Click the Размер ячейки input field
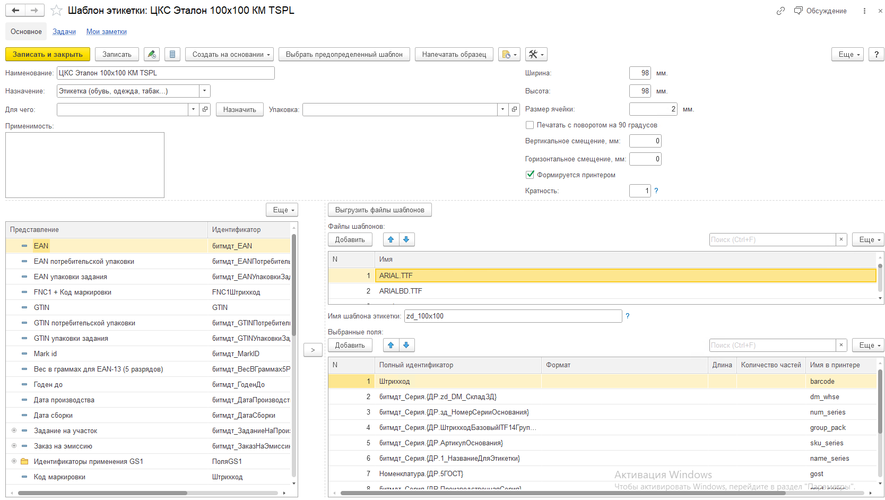This screenshot has width=885, height=500. [654, 109]
